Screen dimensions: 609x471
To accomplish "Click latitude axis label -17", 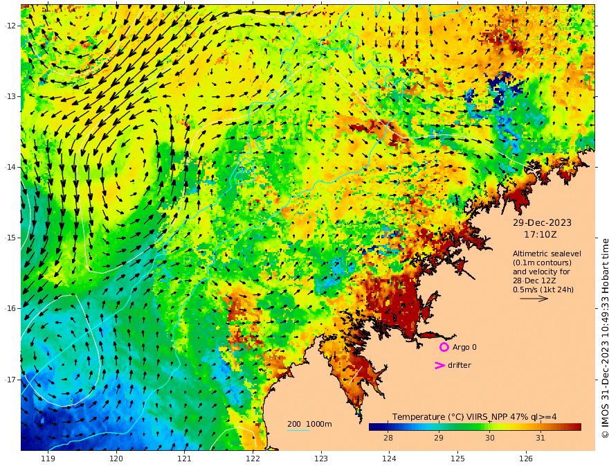I will (x=10, y=380).
